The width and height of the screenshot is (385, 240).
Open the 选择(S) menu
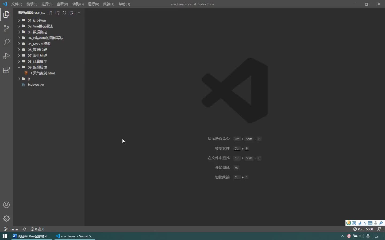(47, 4)
